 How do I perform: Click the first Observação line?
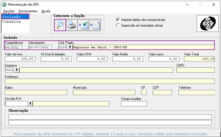[x=110, y=117]
